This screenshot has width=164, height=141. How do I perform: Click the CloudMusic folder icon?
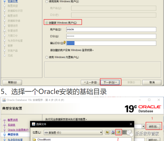point(34,140)
